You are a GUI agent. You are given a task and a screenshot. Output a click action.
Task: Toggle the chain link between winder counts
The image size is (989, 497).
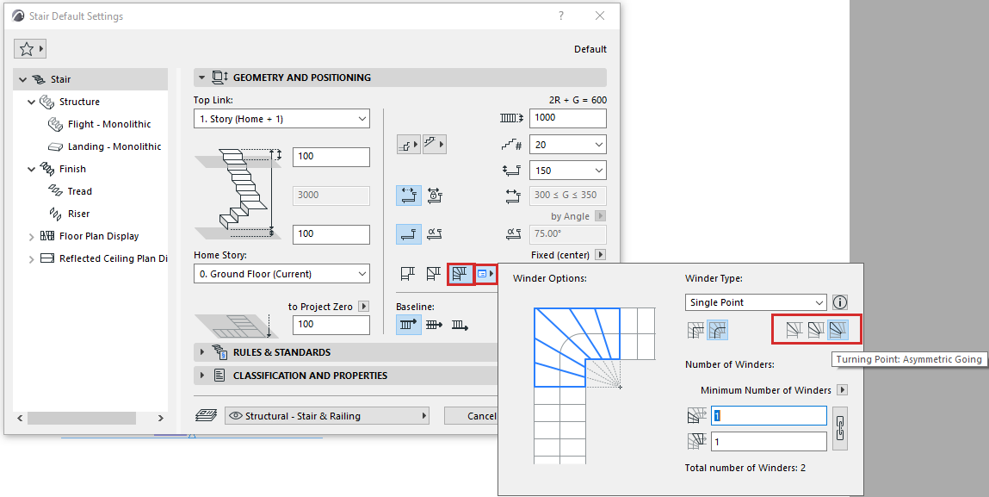coord(840,429)
